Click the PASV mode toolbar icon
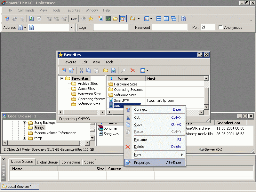 click(x=74, y=19)
